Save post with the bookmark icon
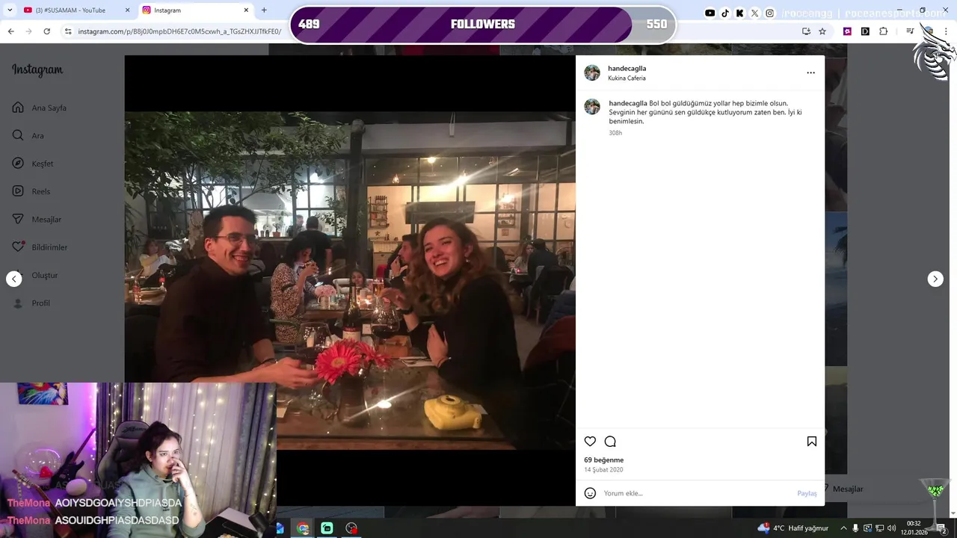The image size is (957, 538). point(811,442)
